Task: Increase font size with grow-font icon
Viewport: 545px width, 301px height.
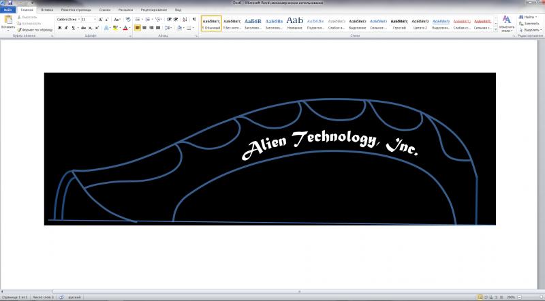Action: point(100,20)
